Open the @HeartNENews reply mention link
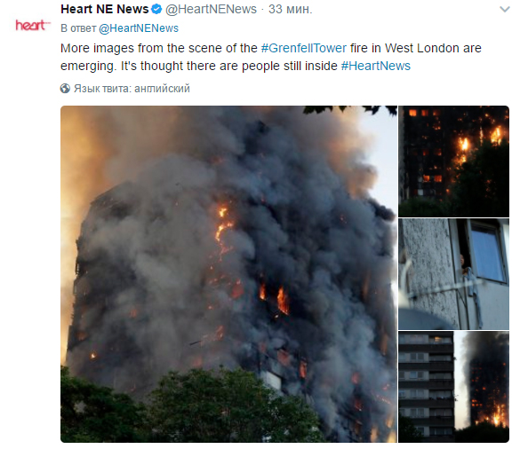Image resolution: width=520 pixels, height=449 pixels. click(x=139, y=28)
